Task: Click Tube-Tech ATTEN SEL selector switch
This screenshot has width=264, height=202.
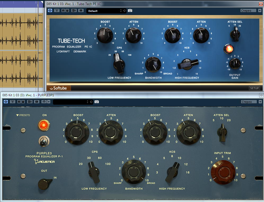Action: click(x=235, y=34)
